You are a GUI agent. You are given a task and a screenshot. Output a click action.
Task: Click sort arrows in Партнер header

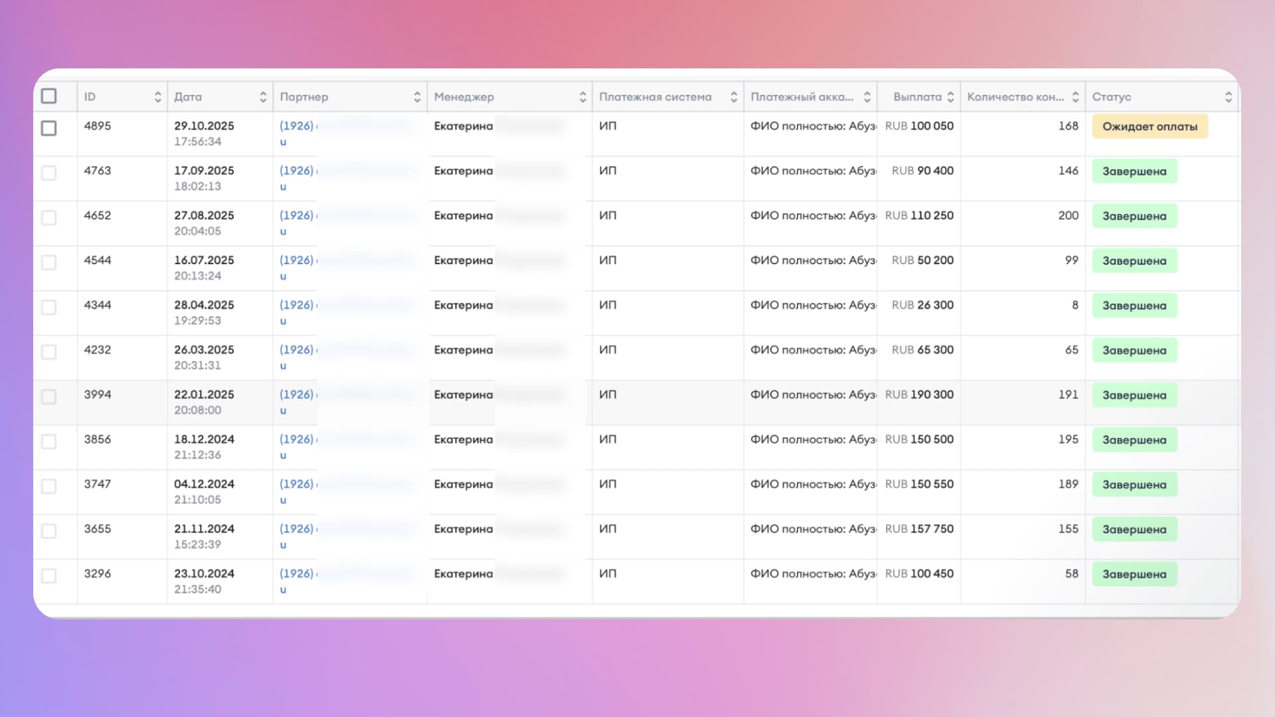[417, 97]
